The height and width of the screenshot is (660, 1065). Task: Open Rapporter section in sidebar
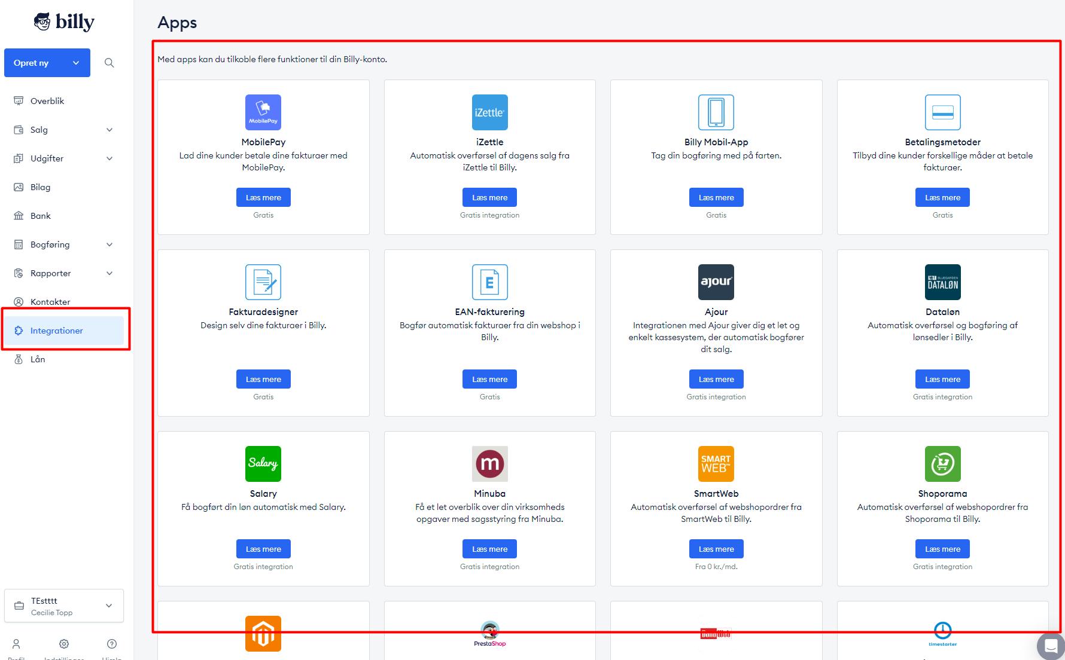tap(64, 273)
